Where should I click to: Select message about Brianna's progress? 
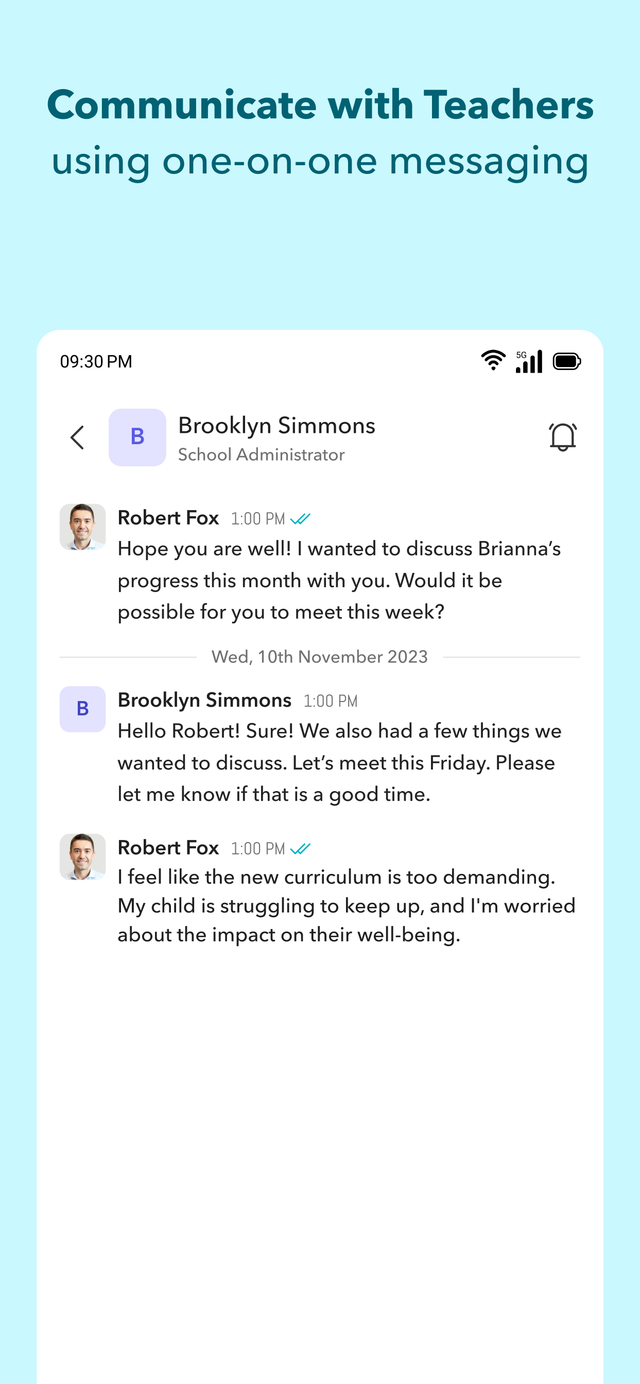coord(339,580)
